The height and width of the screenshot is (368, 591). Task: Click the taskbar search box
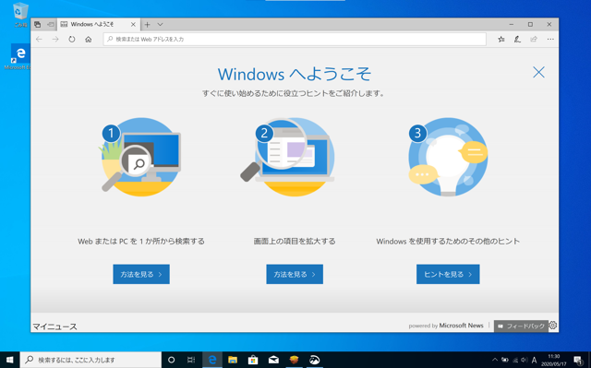click(x=90, y=360)
